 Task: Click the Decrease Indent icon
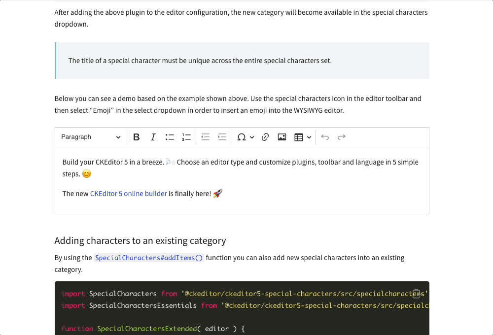click(x=205, y=137)
